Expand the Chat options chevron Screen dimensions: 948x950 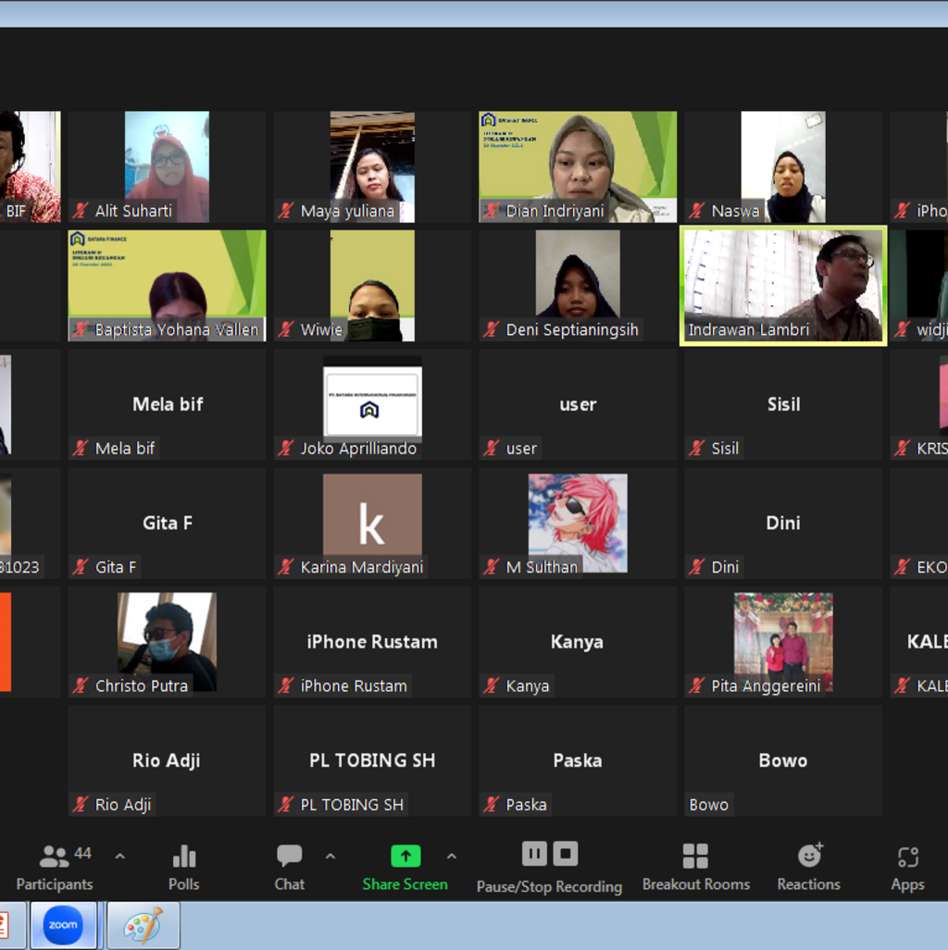coord(331,857)
